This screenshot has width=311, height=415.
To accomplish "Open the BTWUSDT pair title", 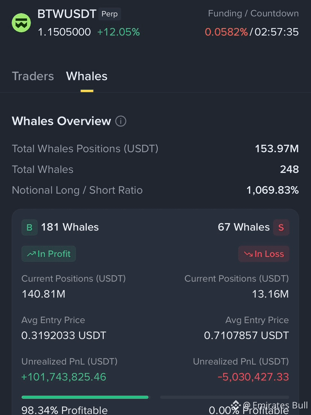I will coord(67,14).
